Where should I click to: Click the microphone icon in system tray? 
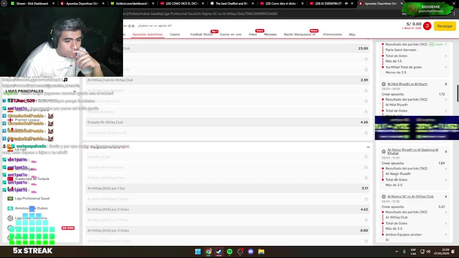click(404, 252)
